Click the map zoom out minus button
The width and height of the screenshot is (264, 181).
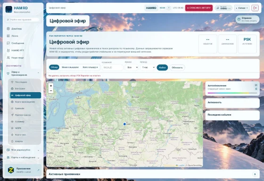pyautogui.click(x=51, y=91)
